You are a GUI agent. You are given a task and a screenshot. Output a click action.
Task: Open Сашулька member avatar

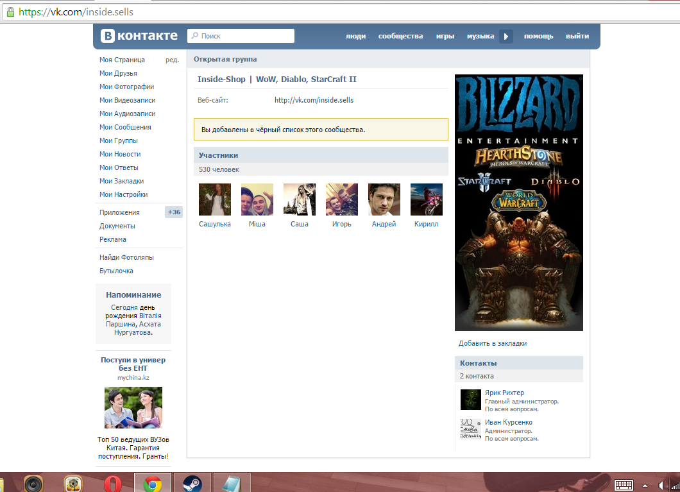(x=215, y=199)
